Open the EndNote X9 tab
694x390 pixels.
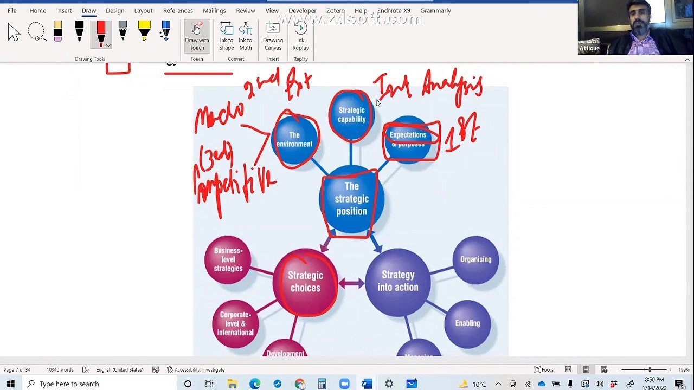click(394, 10)
